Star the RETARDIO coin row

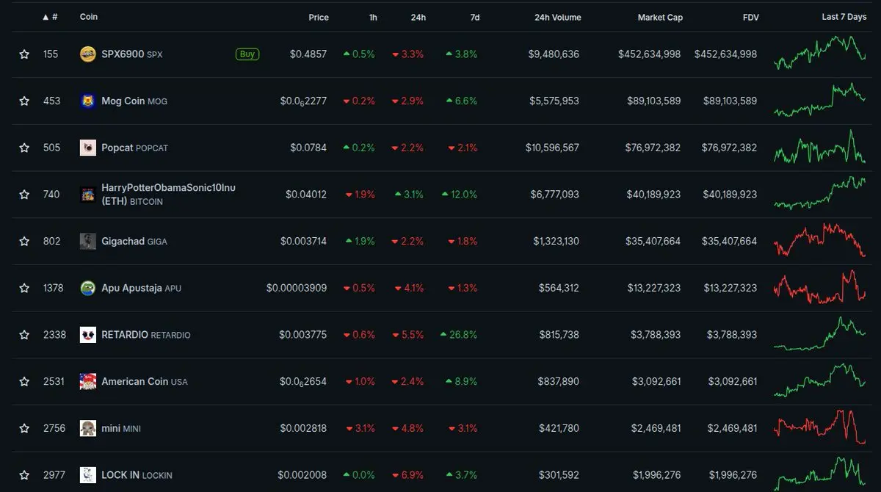[x=24, y=335]
